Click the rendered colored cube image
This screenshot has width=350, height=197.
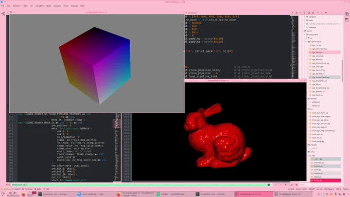point(94,66)
